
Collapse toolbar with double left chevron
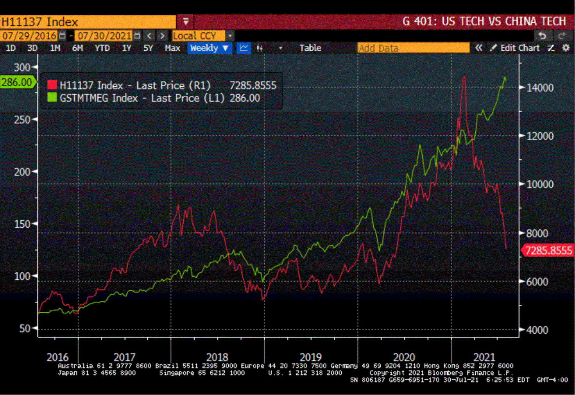tap(479, 48)
